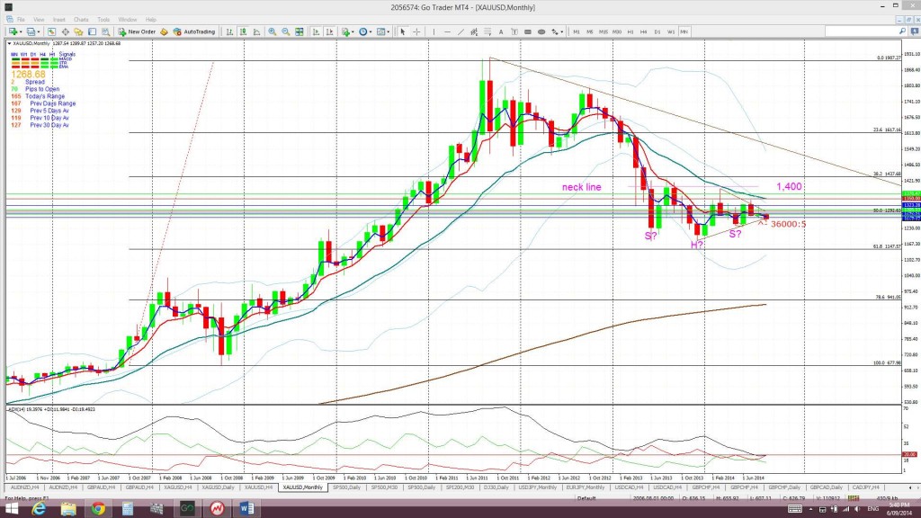This screenshot has width=921, height=518.
Task: Open the Navigator panel icon
Action: [80, 31]
